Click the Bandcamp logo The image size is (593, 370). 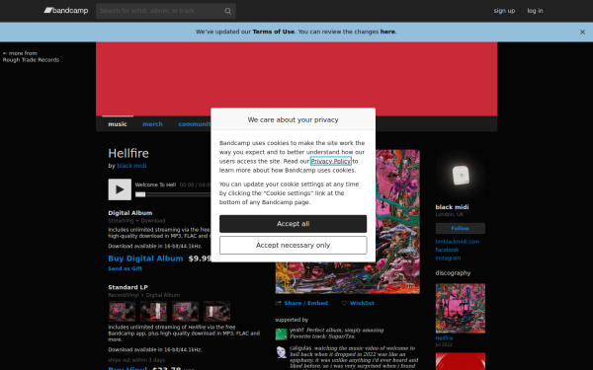(x=66, y=11)
